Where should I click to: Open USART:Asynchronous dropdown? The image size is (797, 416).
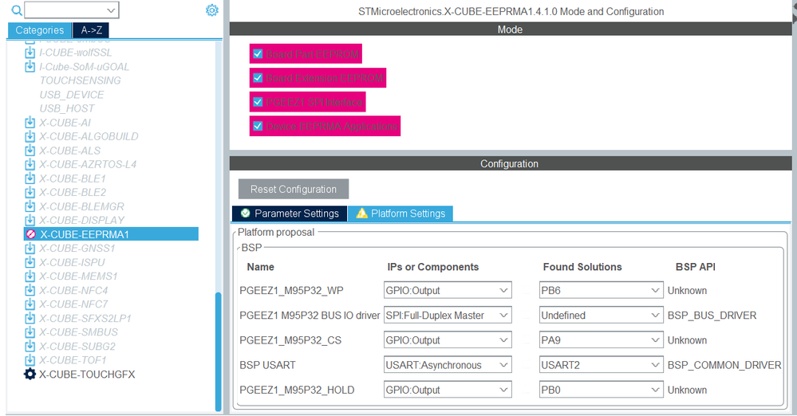coord(448,365)
